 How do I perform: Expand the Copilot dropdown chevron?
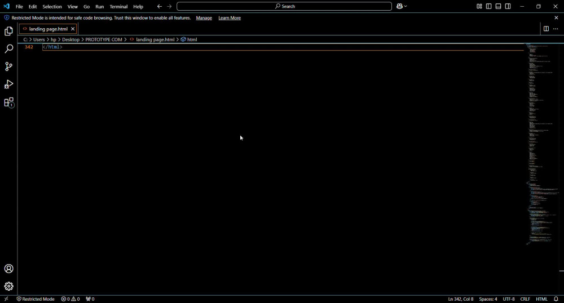(406, 6)
